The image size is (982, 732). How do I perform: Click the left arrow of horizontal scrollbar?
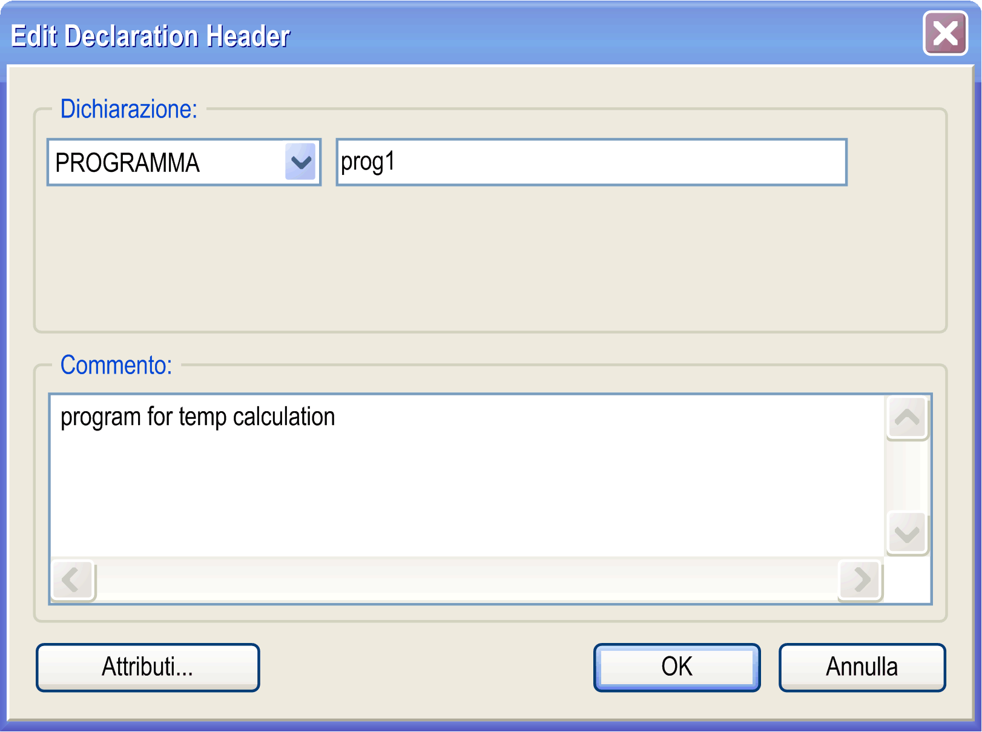click(73, 580)
